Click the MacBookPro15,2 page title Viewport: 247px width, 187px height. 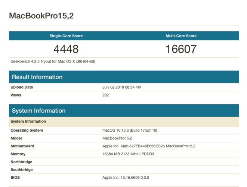tap(41, 16)
